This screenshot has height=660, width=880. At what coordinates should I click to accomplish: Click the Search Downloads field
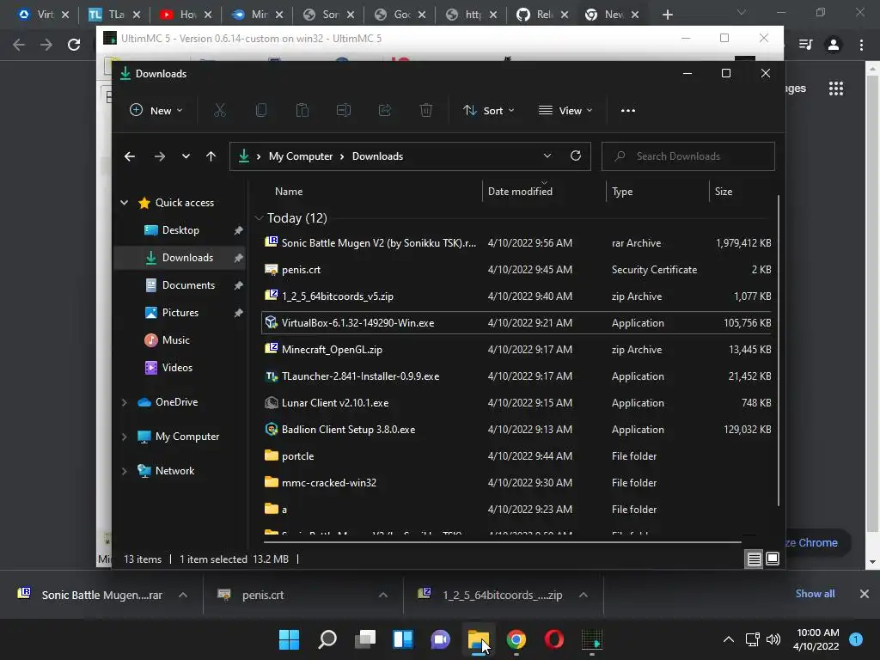pos(688,156)
